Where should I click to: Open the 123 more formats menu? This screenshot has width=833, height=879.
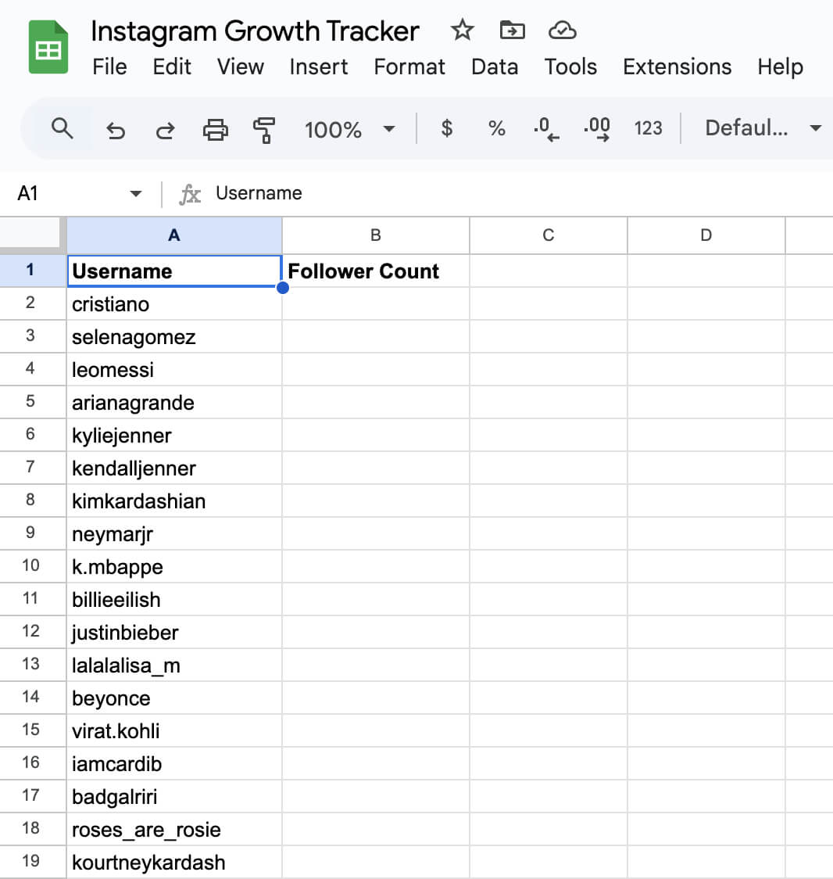pyautogui.click(x=648, y=128)
